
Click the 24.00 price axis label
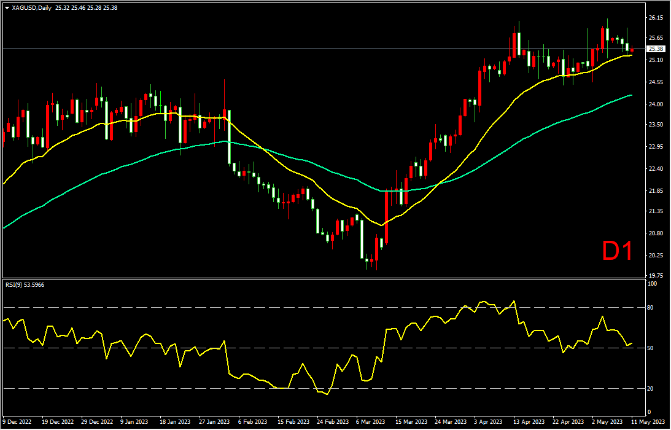(x=656, y=104)
